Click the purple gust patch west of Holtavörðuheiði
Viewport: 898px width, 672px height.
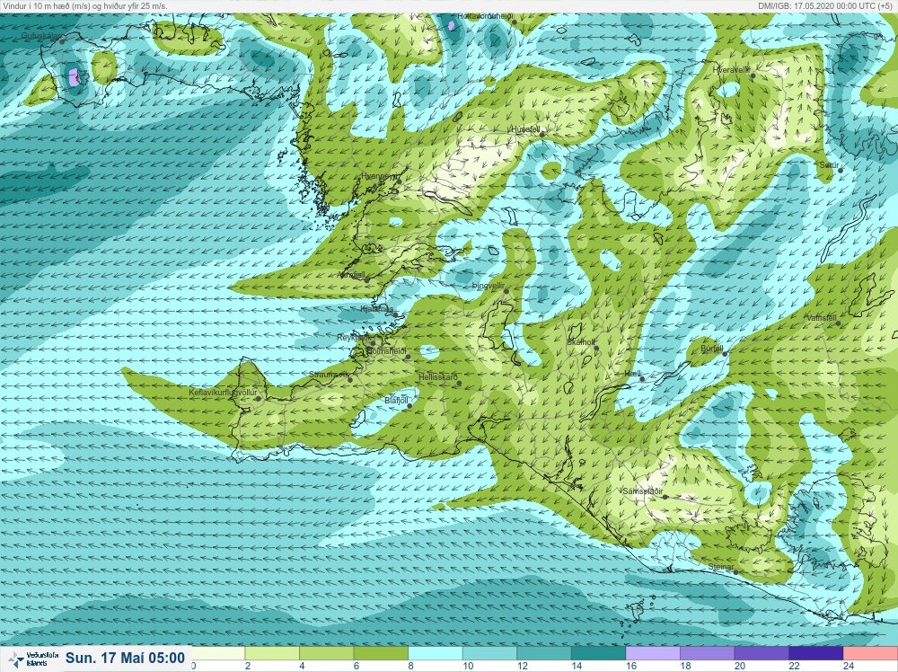pyautogui.click(x=452, y=25)
